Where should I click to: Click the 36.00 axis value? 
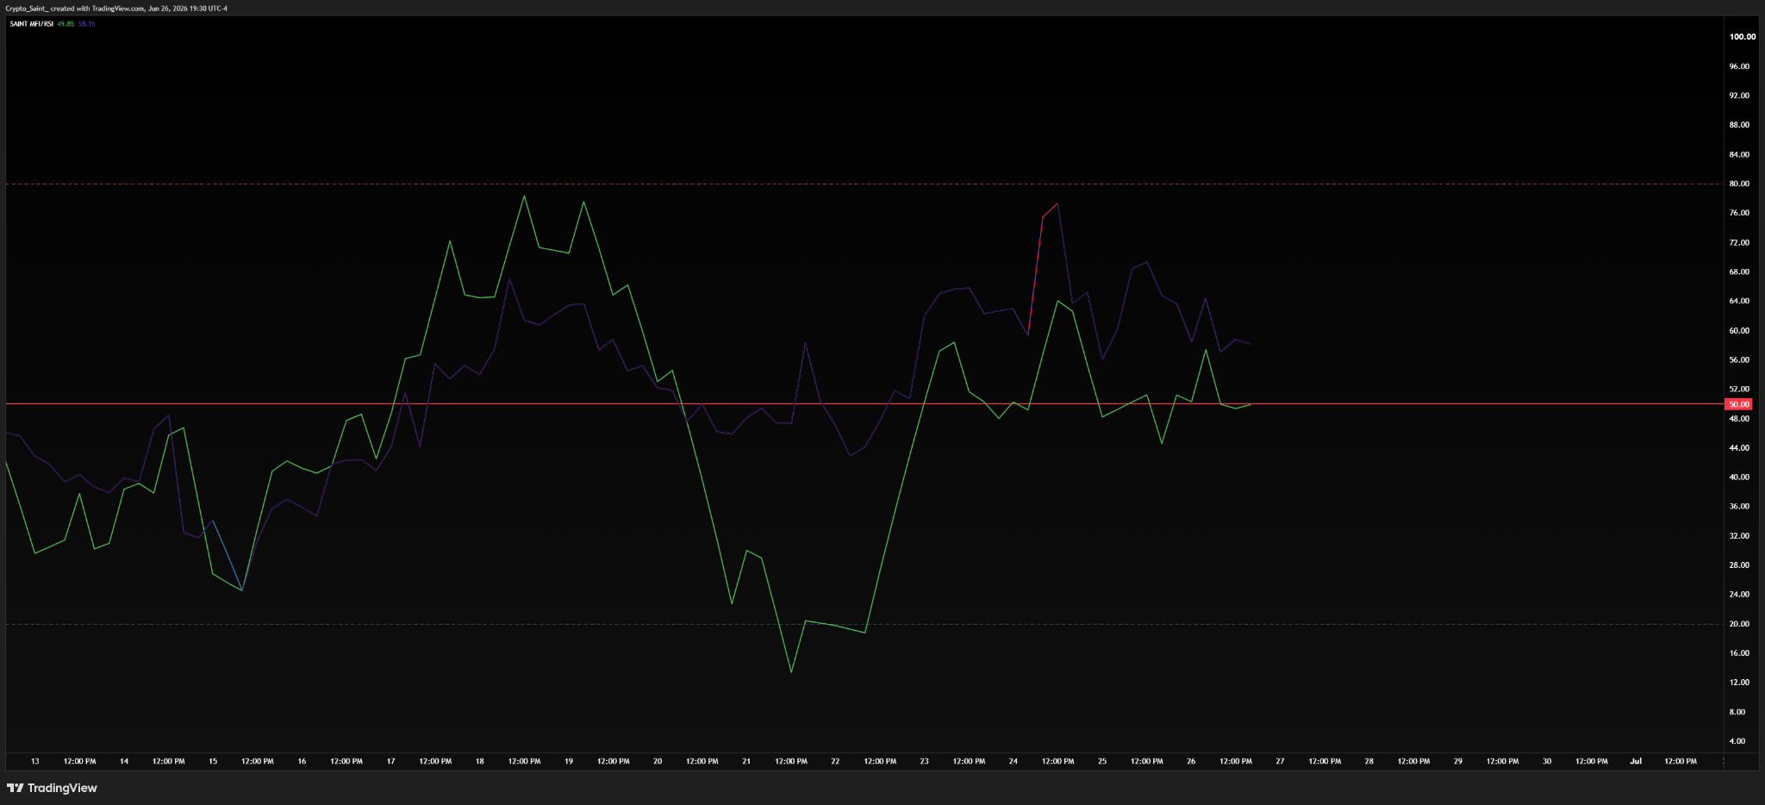(x=1739, y=507)
